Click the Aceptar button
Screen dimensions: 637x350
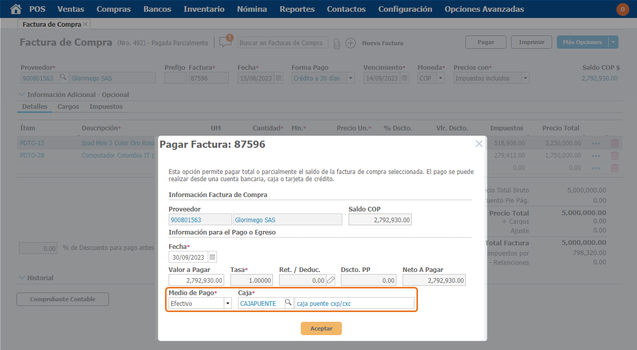pyautogui.click(x=321, y=328)
